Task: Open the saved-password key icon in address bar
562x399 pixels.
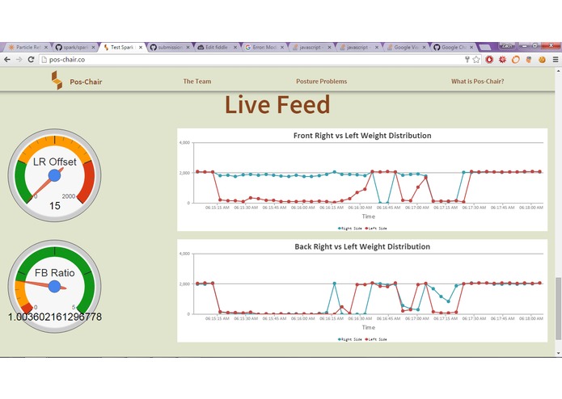Action: click(x=467, y=60)
